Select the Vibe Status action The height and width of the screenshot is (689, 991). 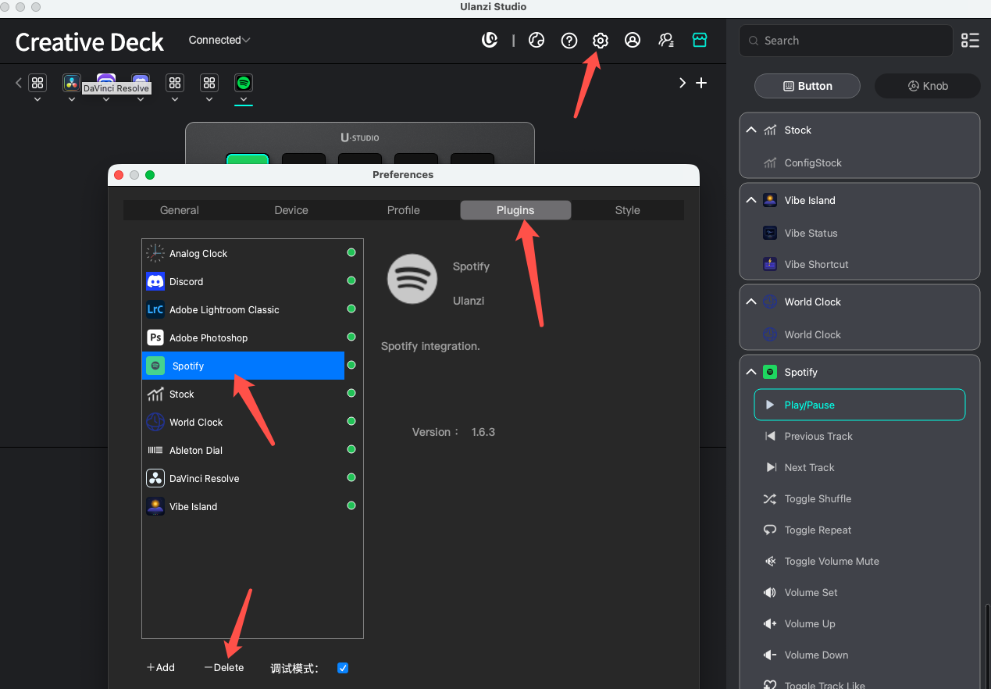click(x=860, y=233)
